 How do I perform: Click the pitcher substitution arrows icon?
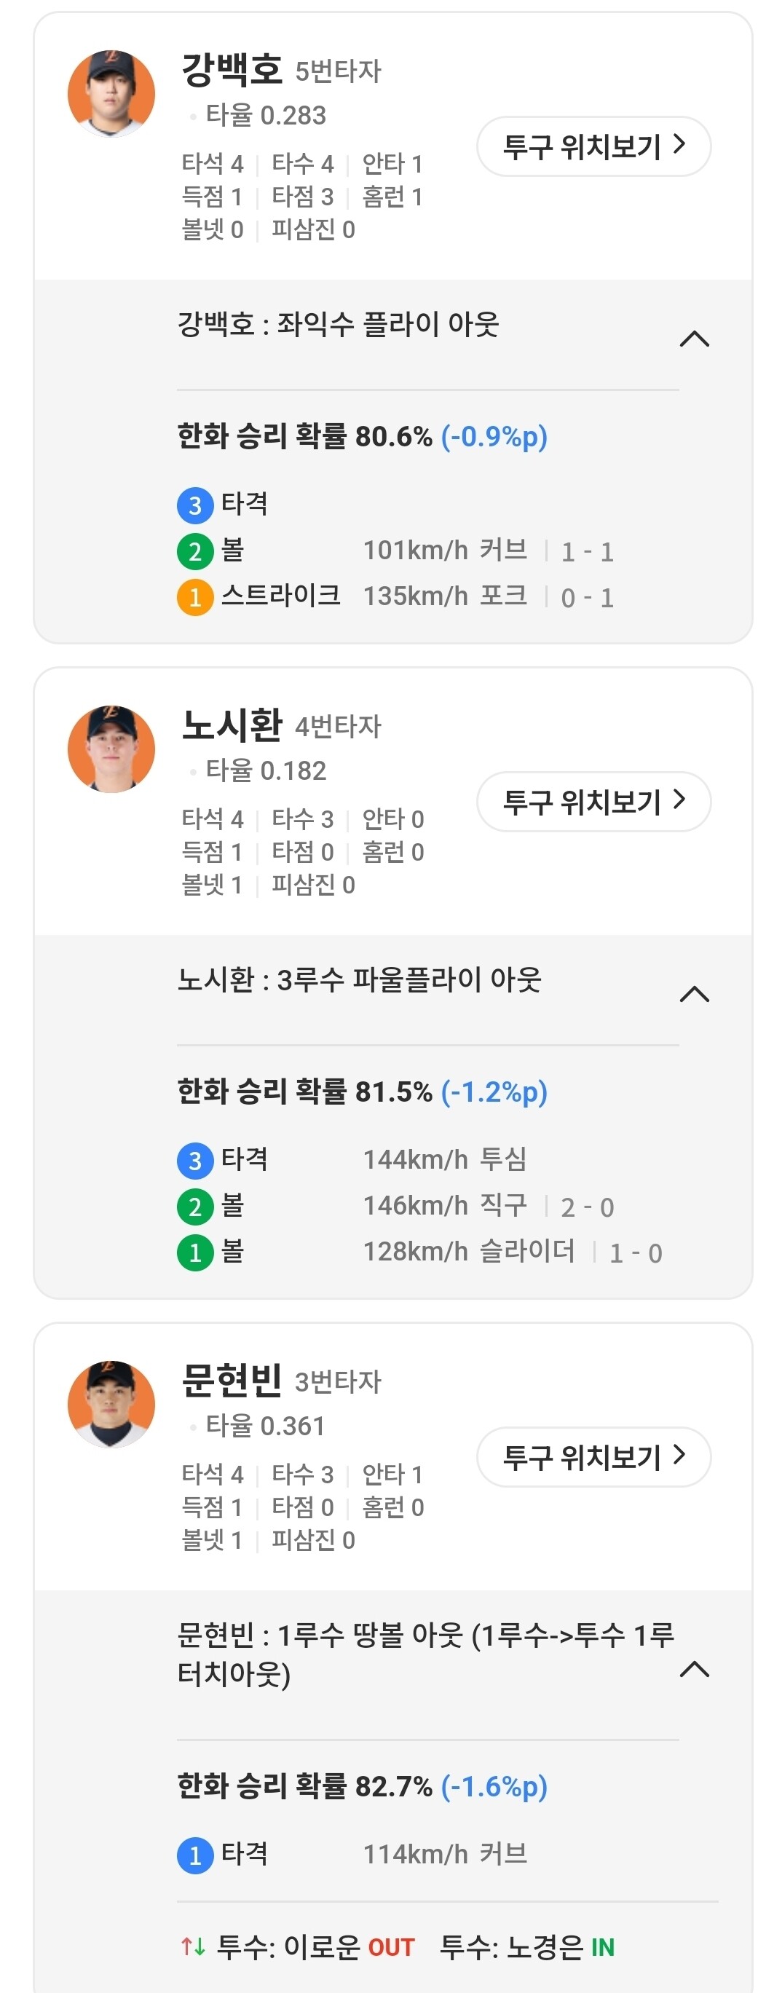tap(192, 1946)
